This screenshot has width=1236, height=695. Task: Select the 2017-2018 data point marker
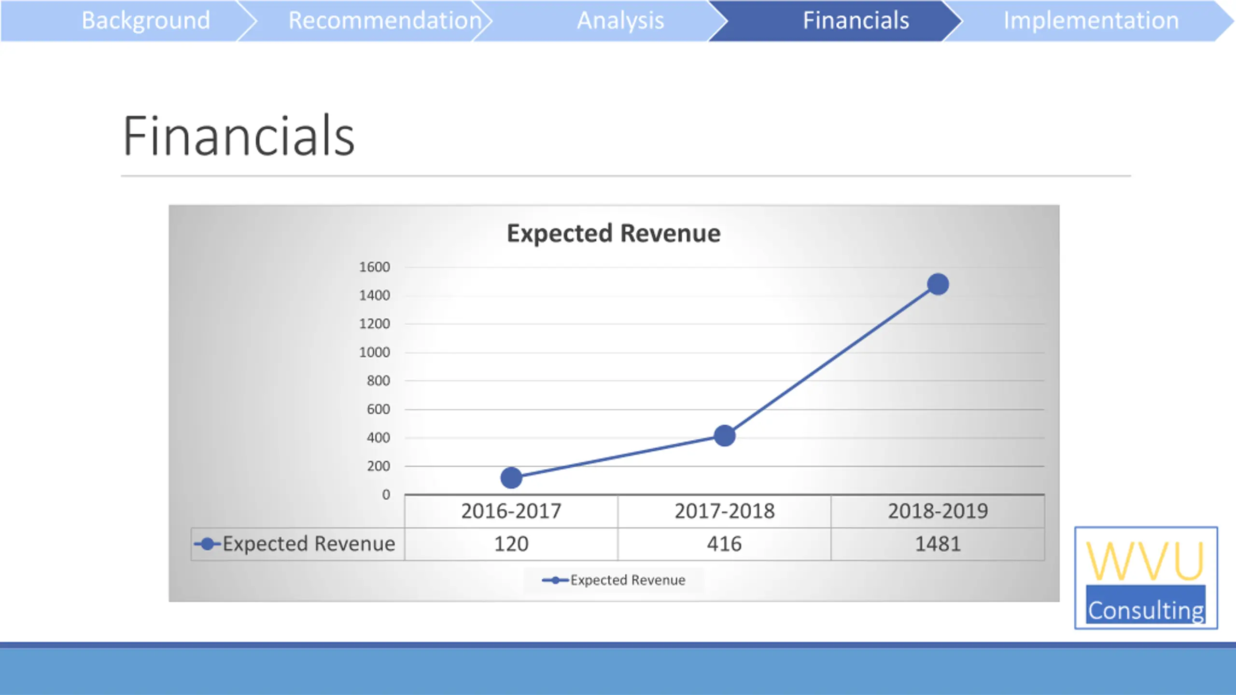(725, 436)
